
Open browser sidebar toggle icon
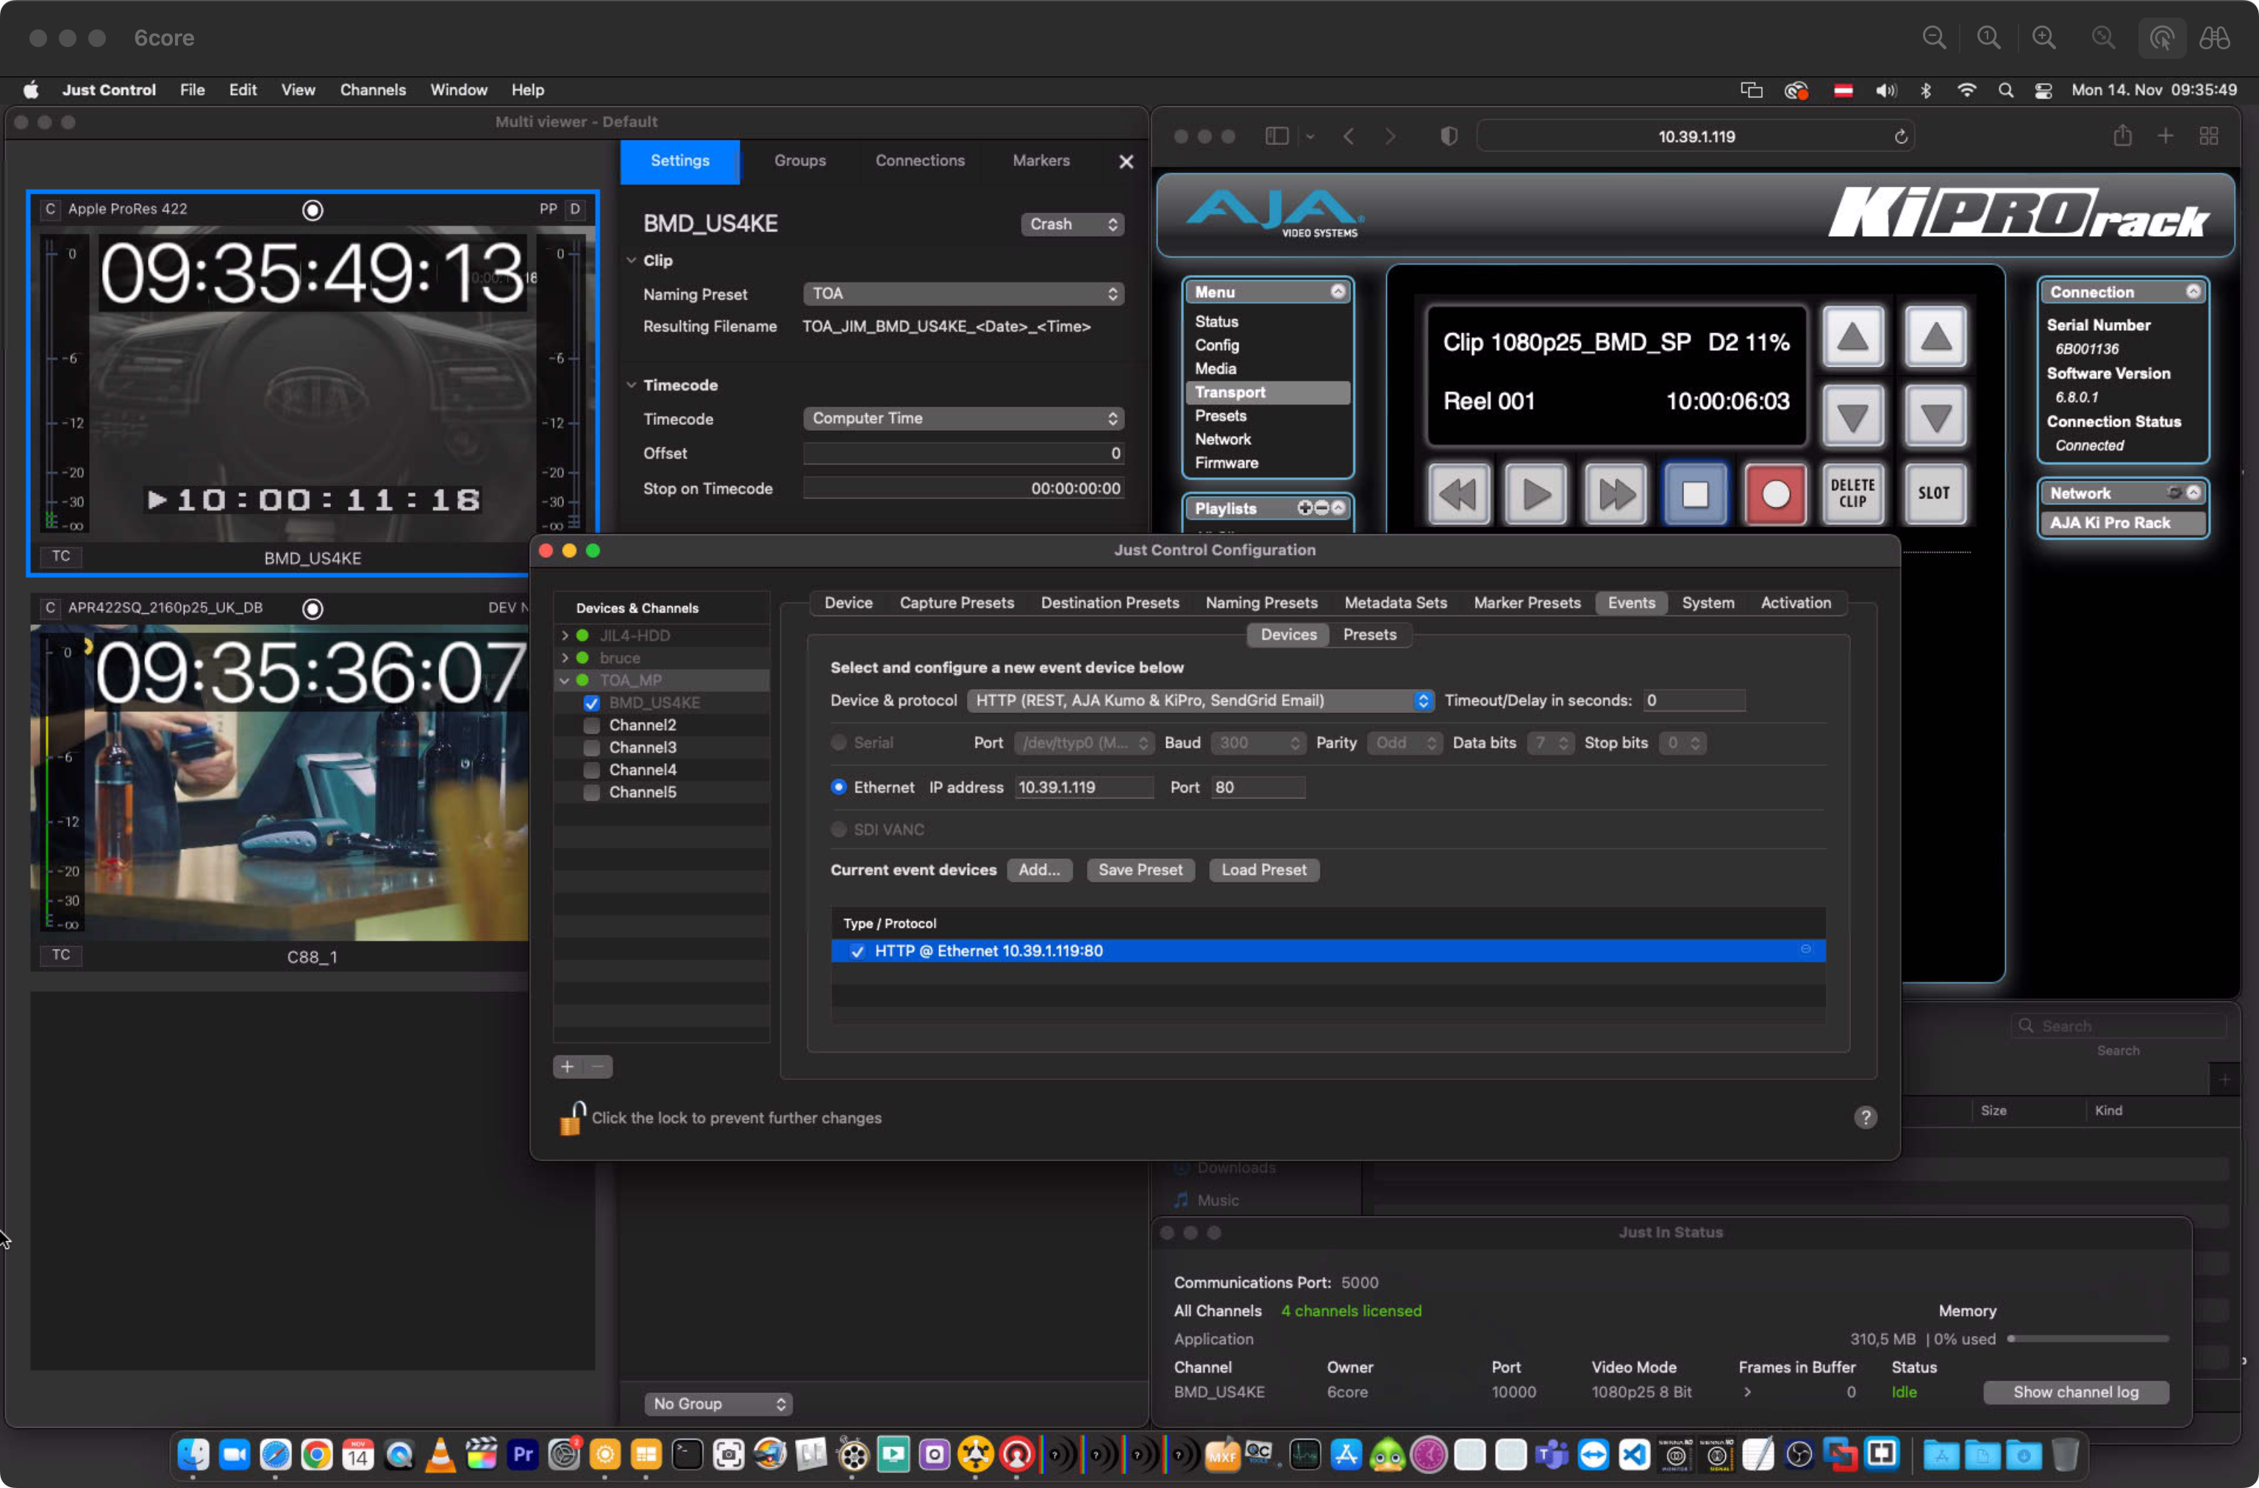[x=1277, y=137]
